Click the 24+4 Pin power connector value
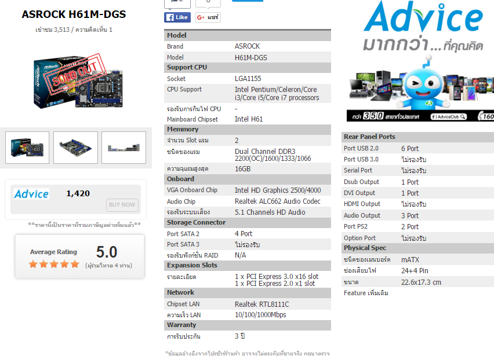Viewport: 494px width, 356px height. pos(415,271)
